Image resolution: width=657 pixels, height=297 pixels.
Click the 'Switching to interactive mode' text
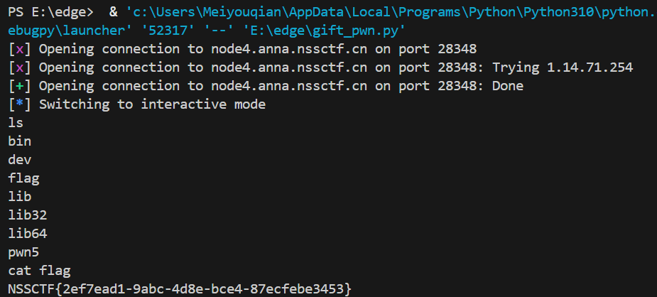click(152, 104)
